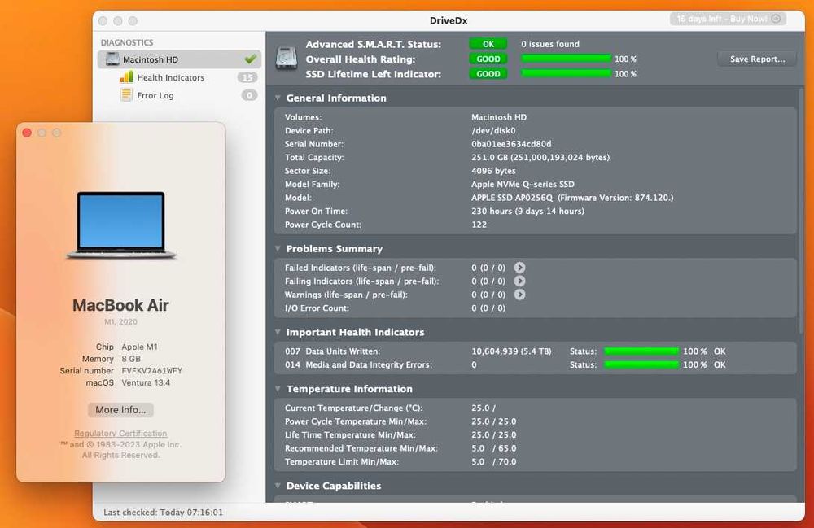814x528 pixels.
Task: Click the green checkmark next to Macintosh HD
Action: [250, 59]
